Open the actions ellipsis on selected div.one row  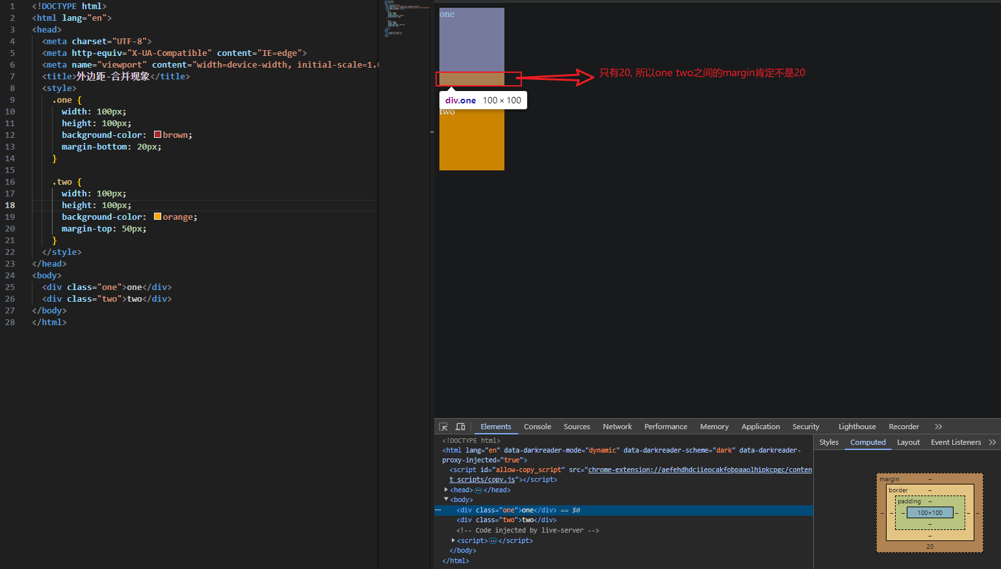click(438, 510)
